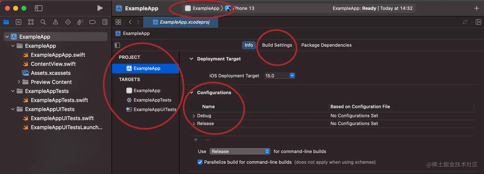Image resolution: width=484 pixels, height=174 pixels.
Task: Open the Find navigator magnifier
Action: pos(43,22)
